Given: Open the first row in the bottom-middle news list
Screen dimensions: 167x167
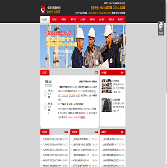Looking at the screenshot, I should coord(84,139).
